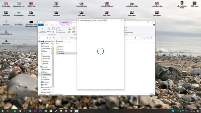Open the Filer ribbon tab
The height and width of the screenshot is (113, 201).
point(41,25)
